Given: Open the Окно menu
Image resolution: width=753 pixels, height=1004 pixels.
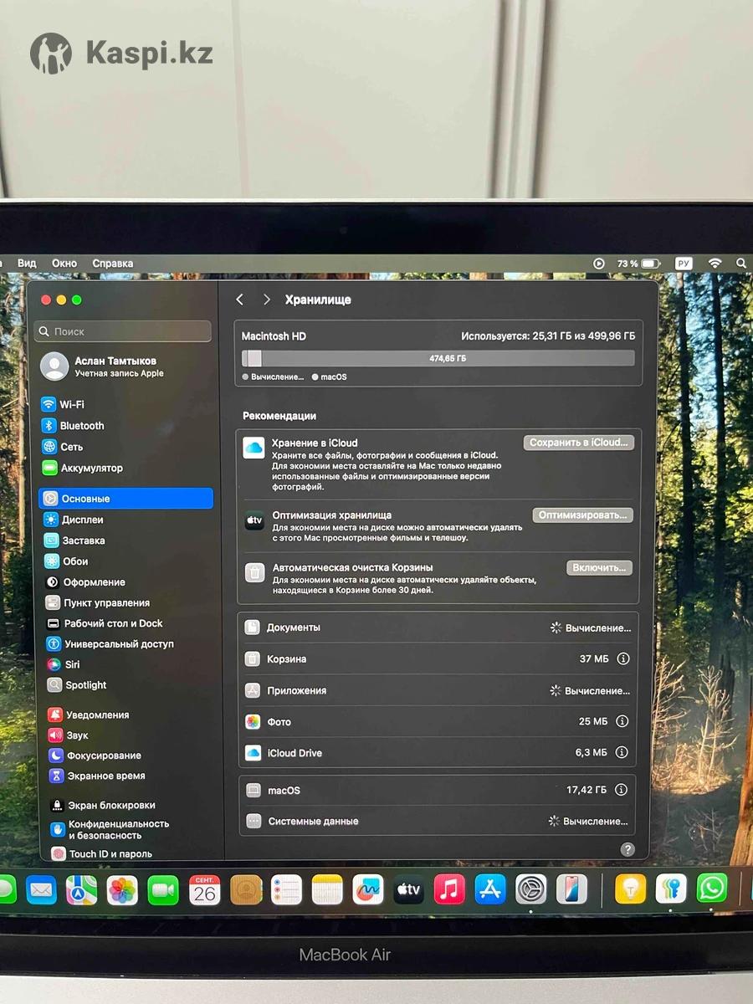Looking at the screenshot, I should point(64,264).
